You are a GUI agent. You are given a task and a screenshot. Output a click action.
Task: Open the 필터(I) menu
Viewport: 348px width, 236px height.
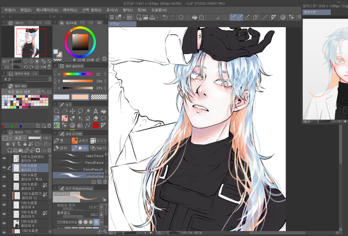[x=127, y=10]
